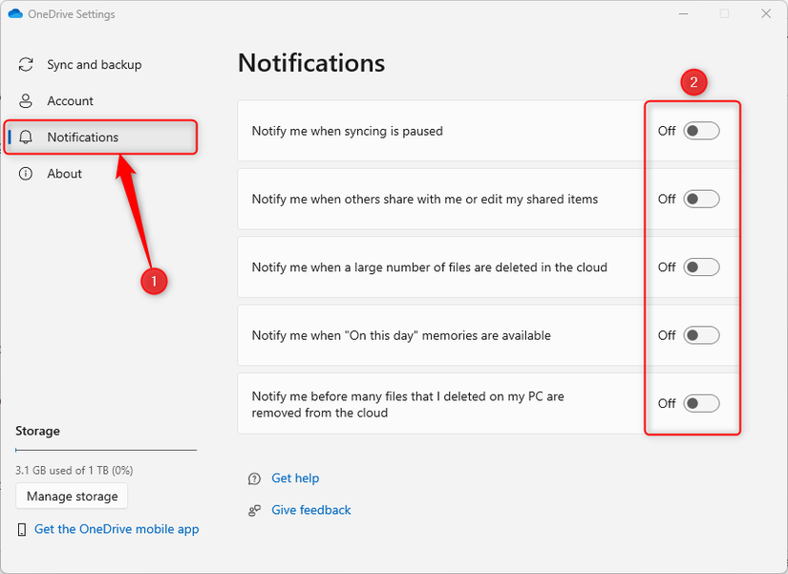Click the sync arrows icon in sidebar
The image size is (788, 574).
coord(26,64)
